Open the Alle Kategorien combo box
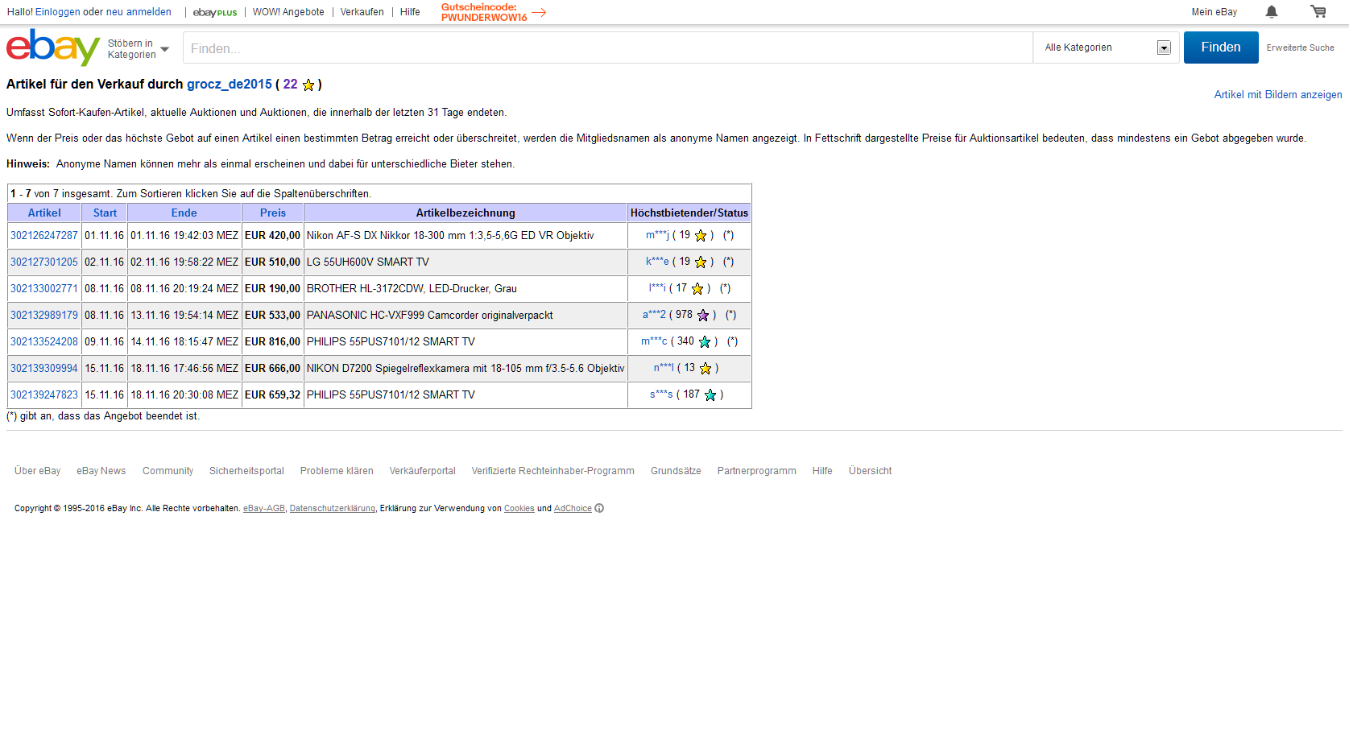Viewport: 1349px width, 731px height. click(1107, 47)
